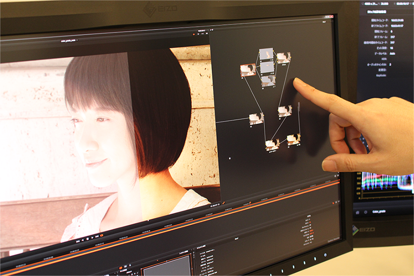Select the node fed by the source input line
The height and width of the screenshot is (276, 414).
256,119
